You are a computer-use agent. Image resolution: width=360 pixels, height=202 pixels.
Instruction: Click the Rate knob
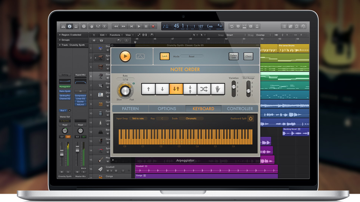[125, 91]
